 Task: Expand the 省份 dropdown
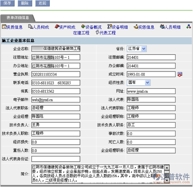pyautogui.click(x=143, y=49)
